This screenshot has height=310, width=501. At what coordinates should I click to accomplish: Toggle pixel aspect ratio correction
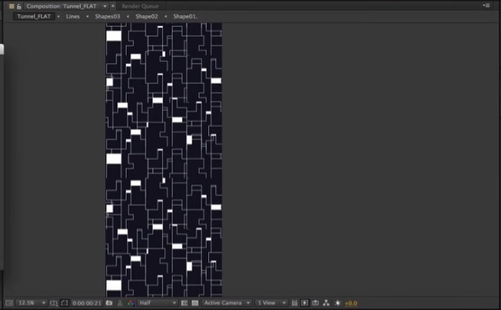tap(294, 303)
